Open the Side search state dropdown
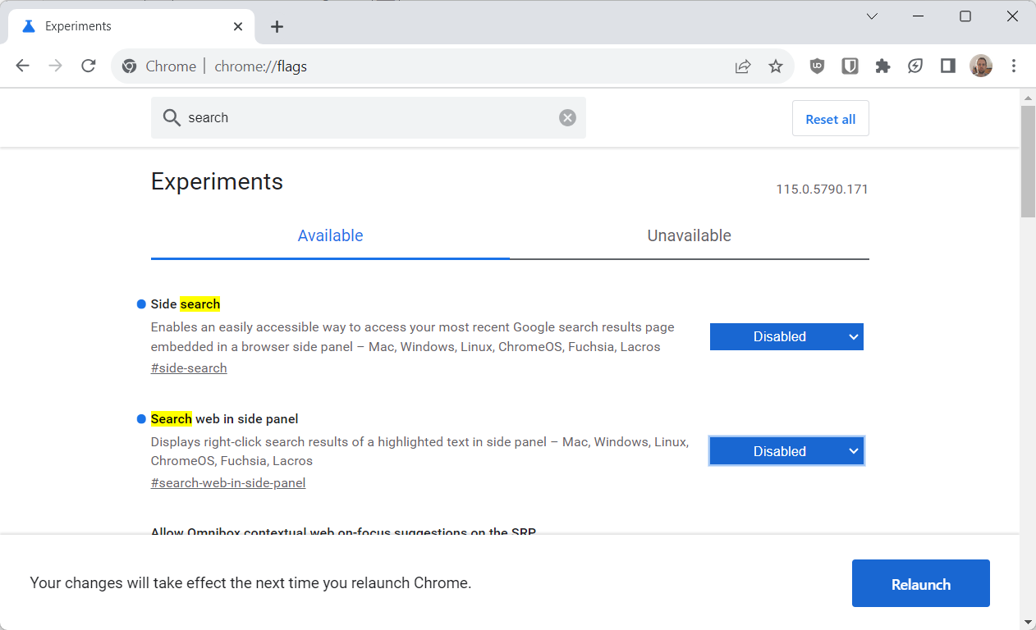Viewport: 1036px width, 630px height. point(786,336)
